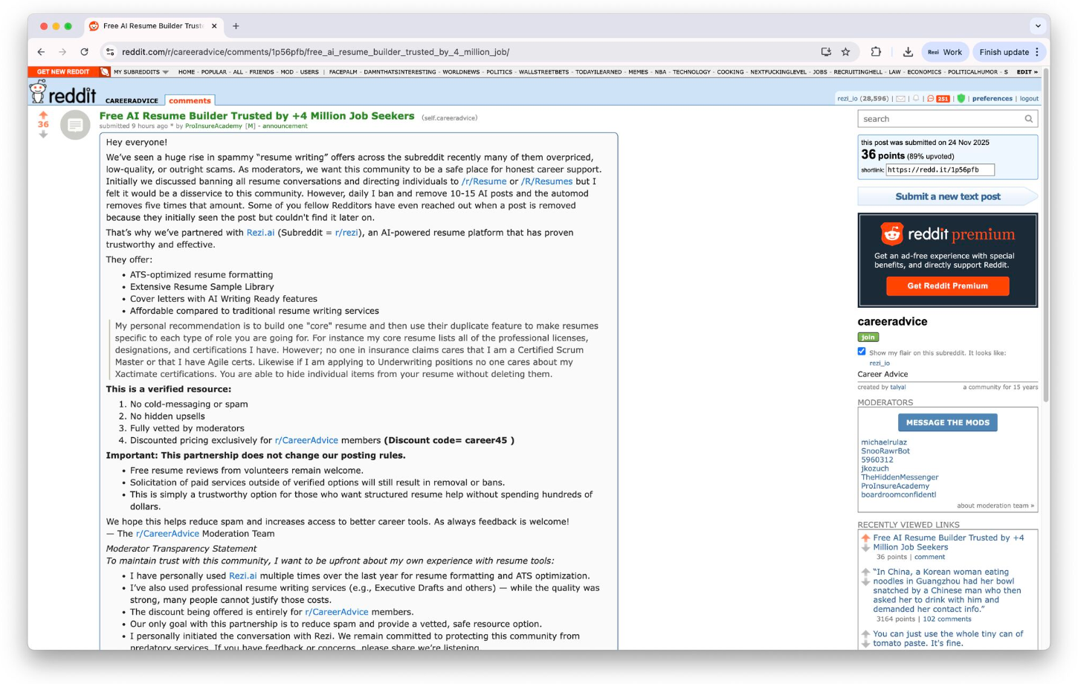This screenshot has width=1078, height=684.
Task: Click the Message the Mods button
Action: point(948,422)
